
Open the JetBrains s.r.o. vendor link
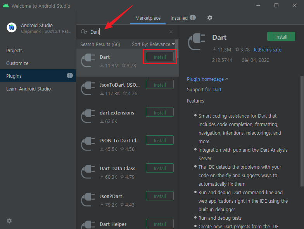(268, 50)
